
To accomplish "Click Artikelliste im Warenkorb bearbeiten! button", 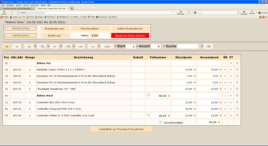I will point(121,129).
